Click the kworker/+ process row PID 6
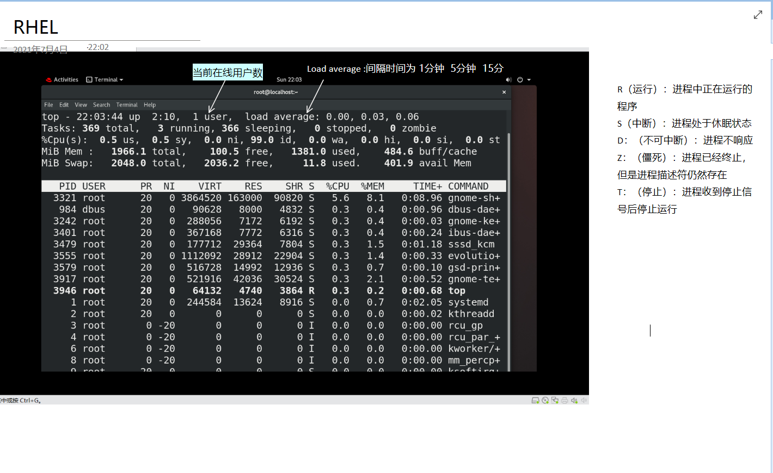 tap(274, 348)
